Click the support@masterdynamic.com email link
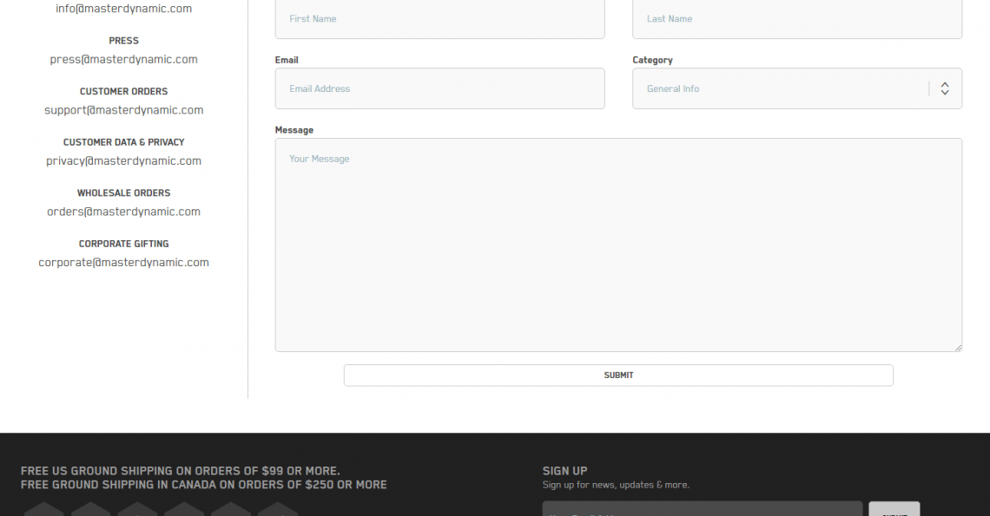 (123, 109)
